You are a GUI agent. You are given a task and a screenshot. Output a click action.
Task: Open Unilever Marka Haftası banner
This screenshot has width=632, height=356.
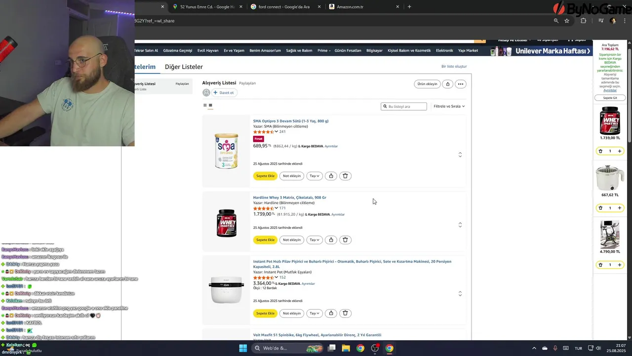click(541, 51)
